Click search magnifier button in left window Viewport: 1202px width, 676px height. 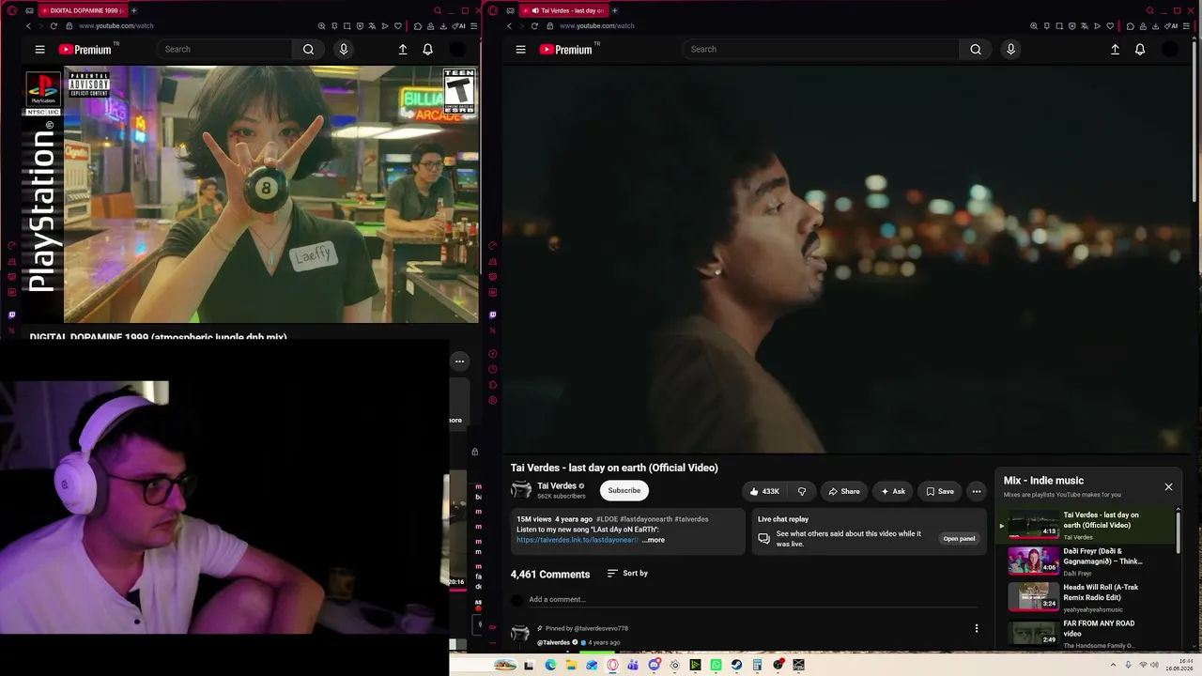coord(308,49)
